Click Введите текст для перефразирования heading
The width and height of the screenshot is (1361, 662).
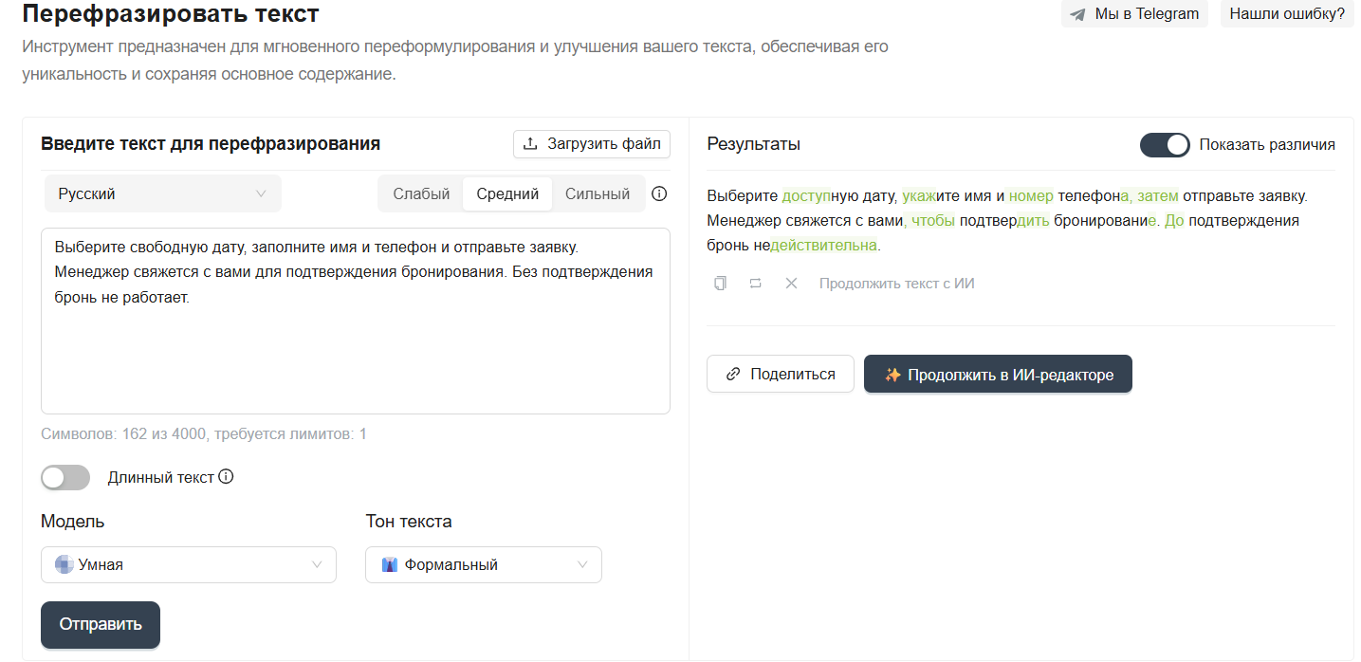(x=211, y=144)
